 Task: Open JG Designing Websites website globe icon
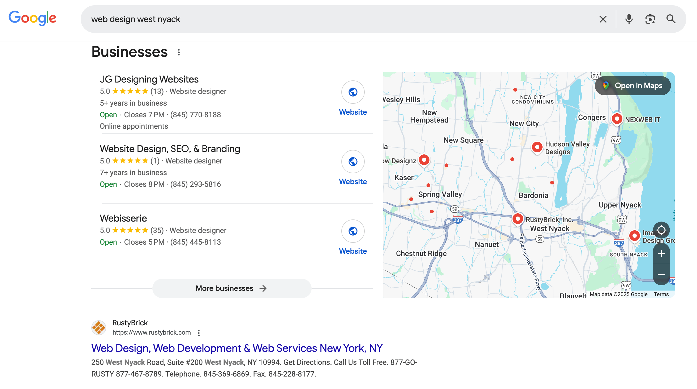[353, 92]
